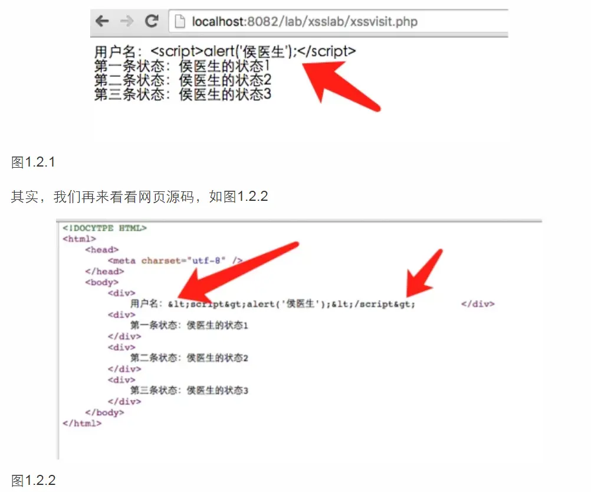Click the caption 图1.2.1

[x=33, y=162]
